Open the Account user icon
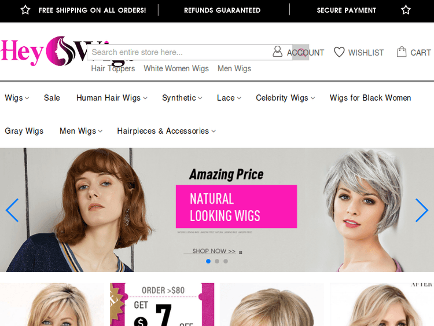 278,52
